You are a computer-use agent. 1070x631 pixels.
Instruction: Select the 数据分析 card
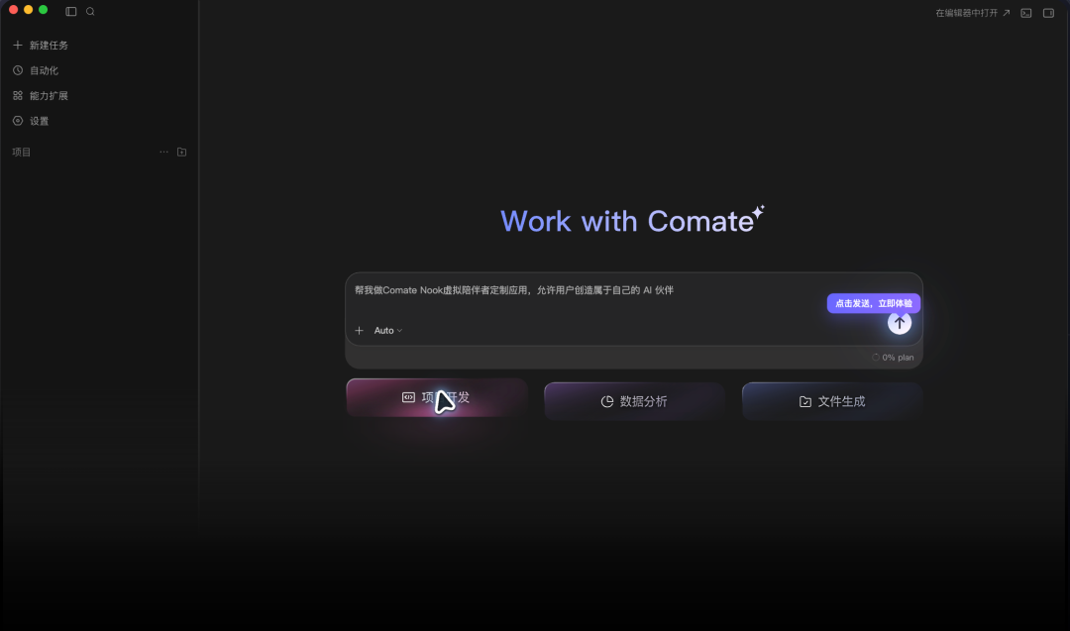pyautogui.click(x=634, y=401)
